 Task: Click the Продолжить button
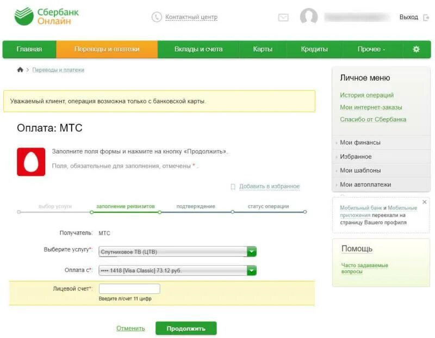(186, 328)
